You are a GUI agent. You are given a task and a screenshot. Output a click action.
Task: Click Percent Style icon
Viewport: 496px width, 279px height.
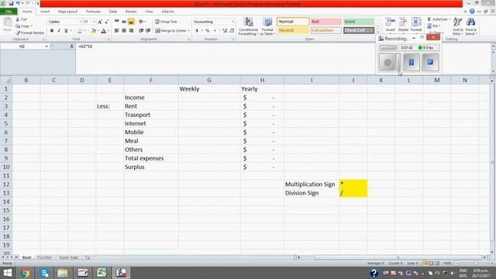coord(208,31)
